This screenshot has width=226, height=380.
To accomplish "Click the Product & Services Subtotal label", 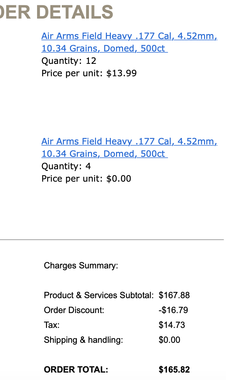I will [99, 295].
